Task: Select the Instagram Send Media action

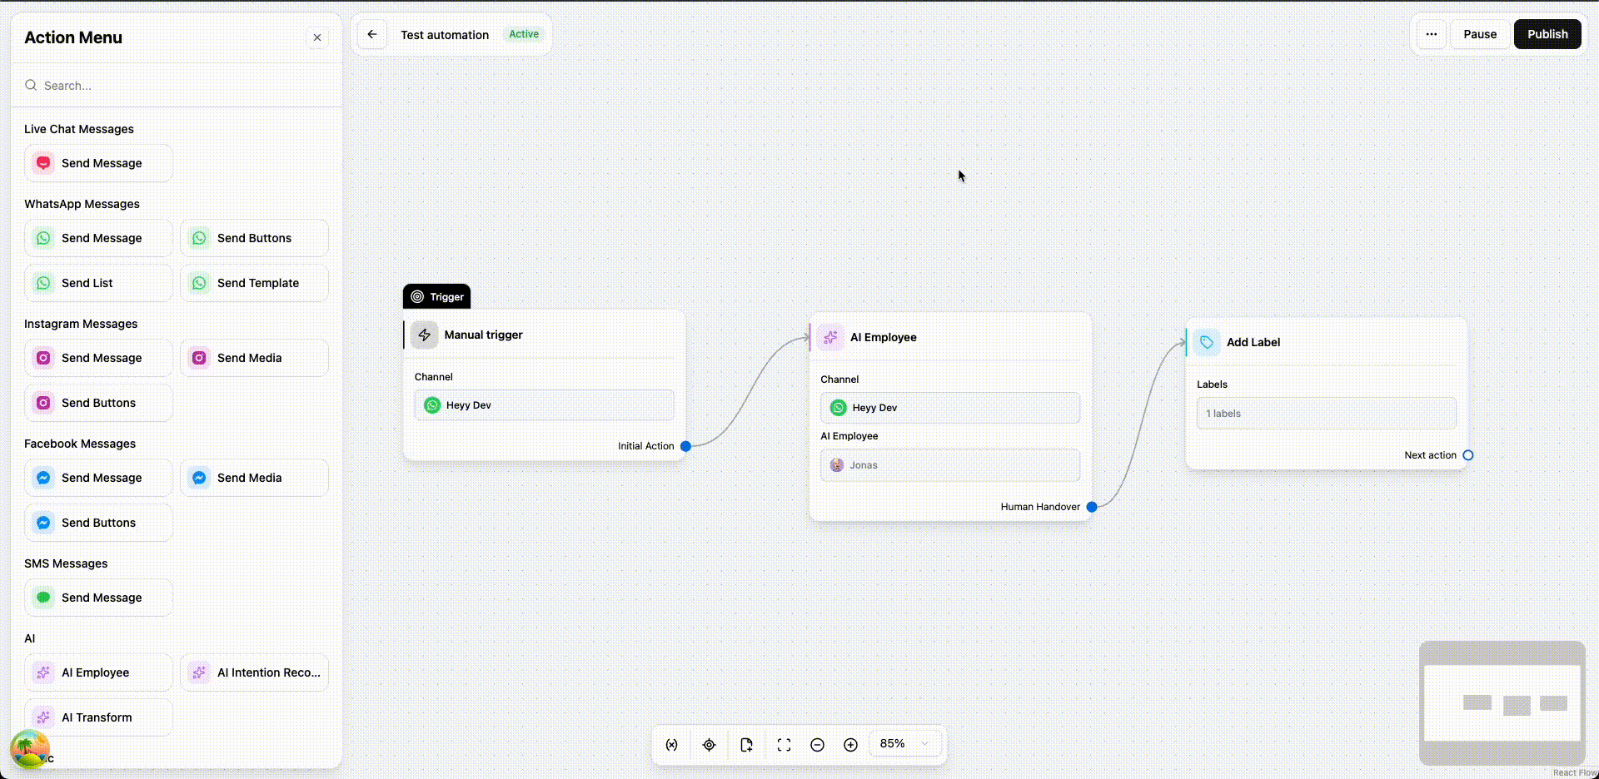Action: click(x=254, y=357)
